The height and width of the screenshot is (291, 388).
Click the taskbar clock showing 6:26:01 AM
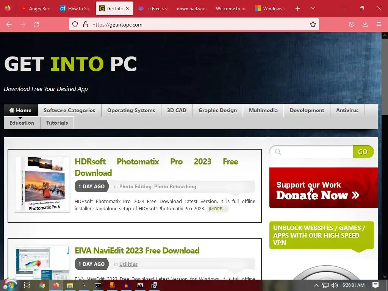point(354,285)
